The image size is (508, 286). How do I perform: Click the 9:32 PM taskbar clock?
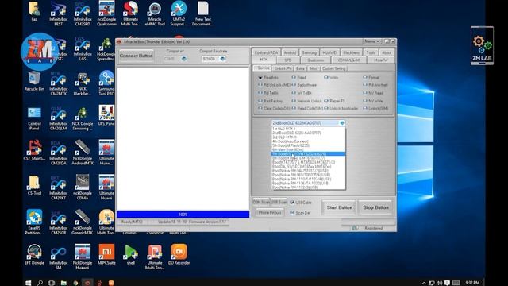coord(472,283)
